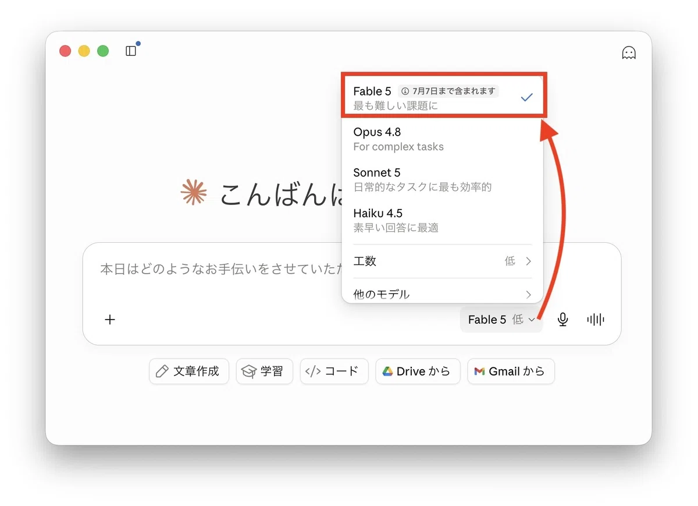Select the Opus 4.8 model
Screen dimensions: 698x506
click(x=443, y=139)
